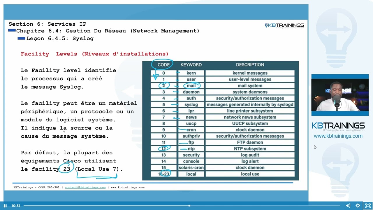Click the 'news' keyword cell

191,117
